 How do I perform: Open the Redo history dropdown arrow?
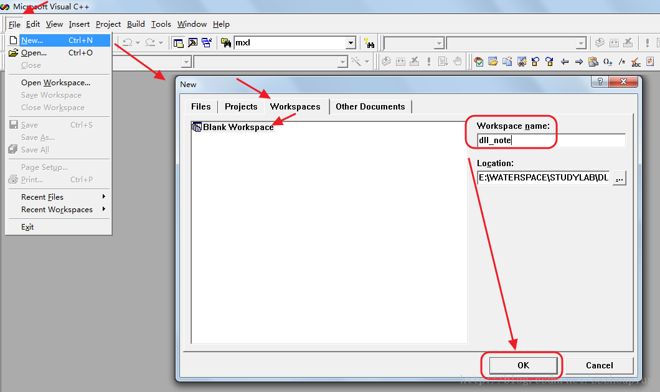[161, 43]
